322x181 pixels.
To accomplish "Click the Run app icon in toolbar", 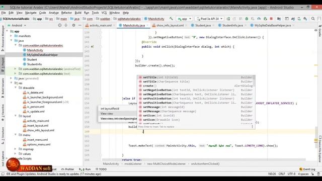I will 228,19.
